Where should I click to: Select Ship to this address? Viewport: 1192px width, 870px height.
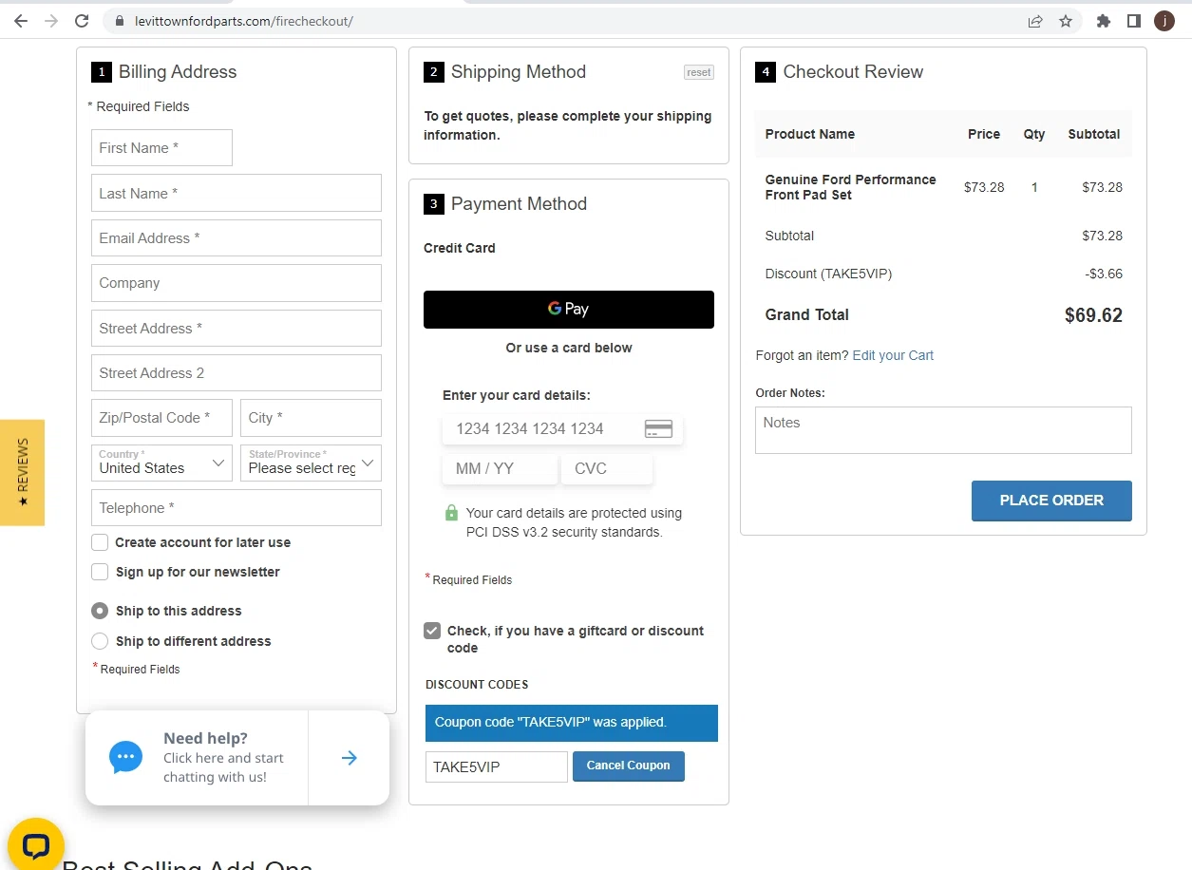click(100, 611)
